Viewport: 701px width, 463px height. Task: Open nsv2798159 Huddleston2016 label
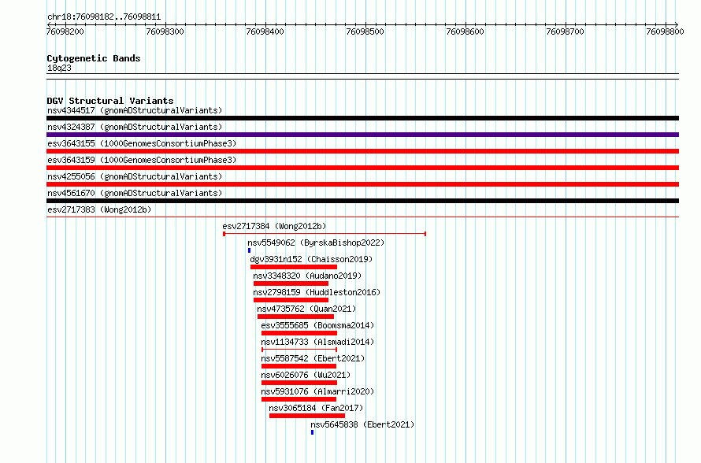tap(317, 292)
